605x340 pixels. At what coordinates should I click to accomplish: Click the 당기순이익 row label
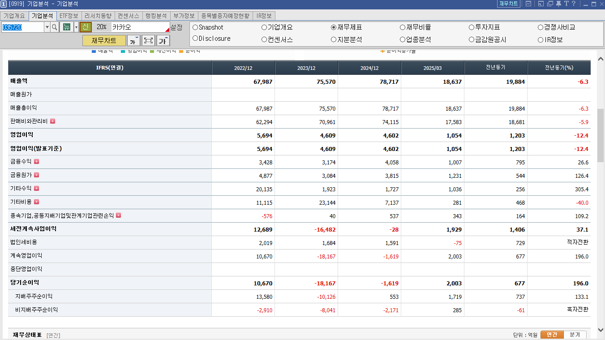coord(25,283)
